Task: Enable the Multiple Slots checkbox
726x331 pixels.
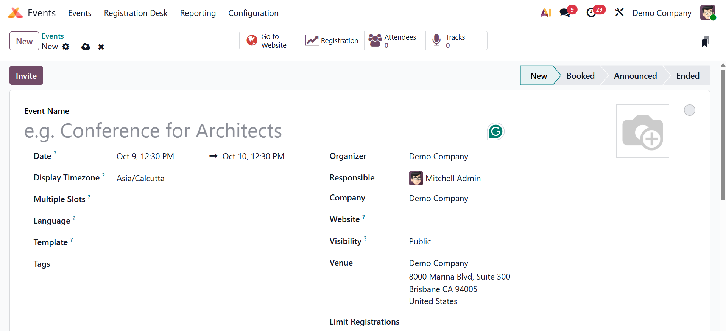Action: 121,199
